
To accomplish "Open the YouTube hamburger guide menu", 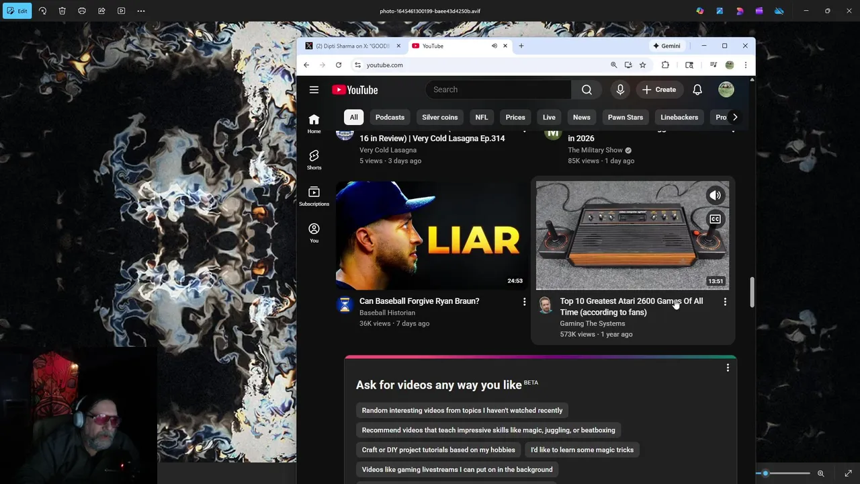I will click(x=314, y=89).
